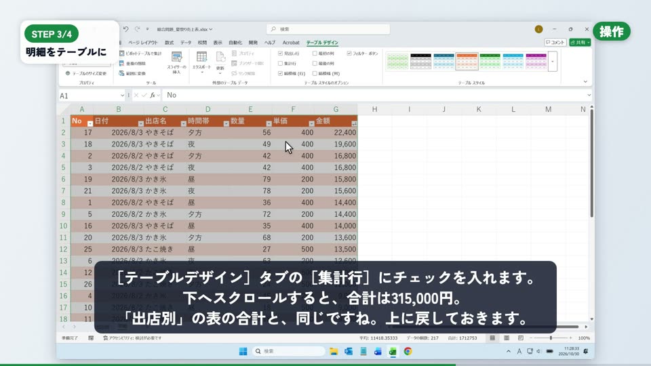
Task: Open the Export (エクスポート) table button
Action: [202, 62]
